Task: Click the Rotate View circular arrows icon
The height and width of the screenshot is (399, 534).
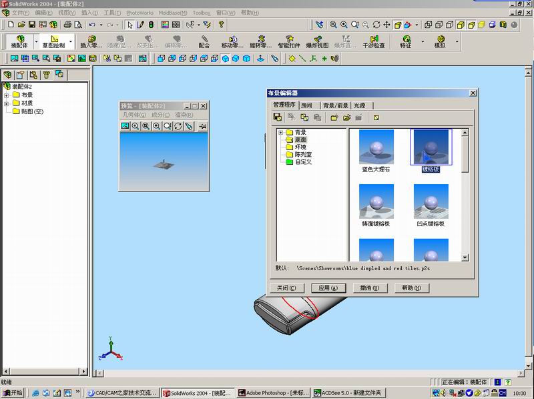Action: pyautogui.click(x=376, y=25)
